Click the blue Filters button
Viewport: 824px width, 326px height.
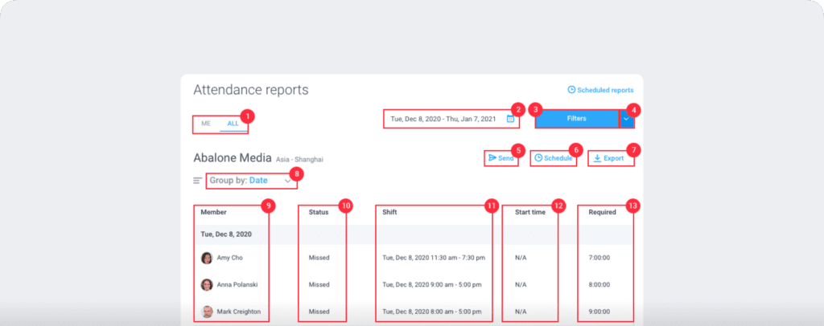(x=576, y=118)
